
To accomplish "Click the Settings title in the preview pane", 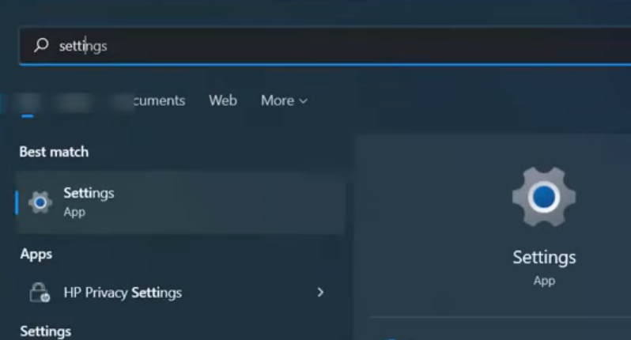I will point(544,258).
